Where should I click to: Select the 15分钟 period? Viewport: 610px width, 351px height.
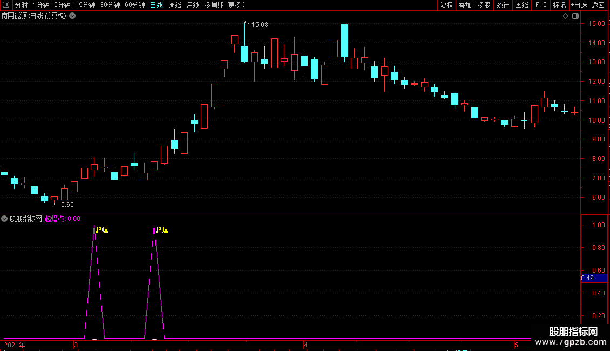85,5
